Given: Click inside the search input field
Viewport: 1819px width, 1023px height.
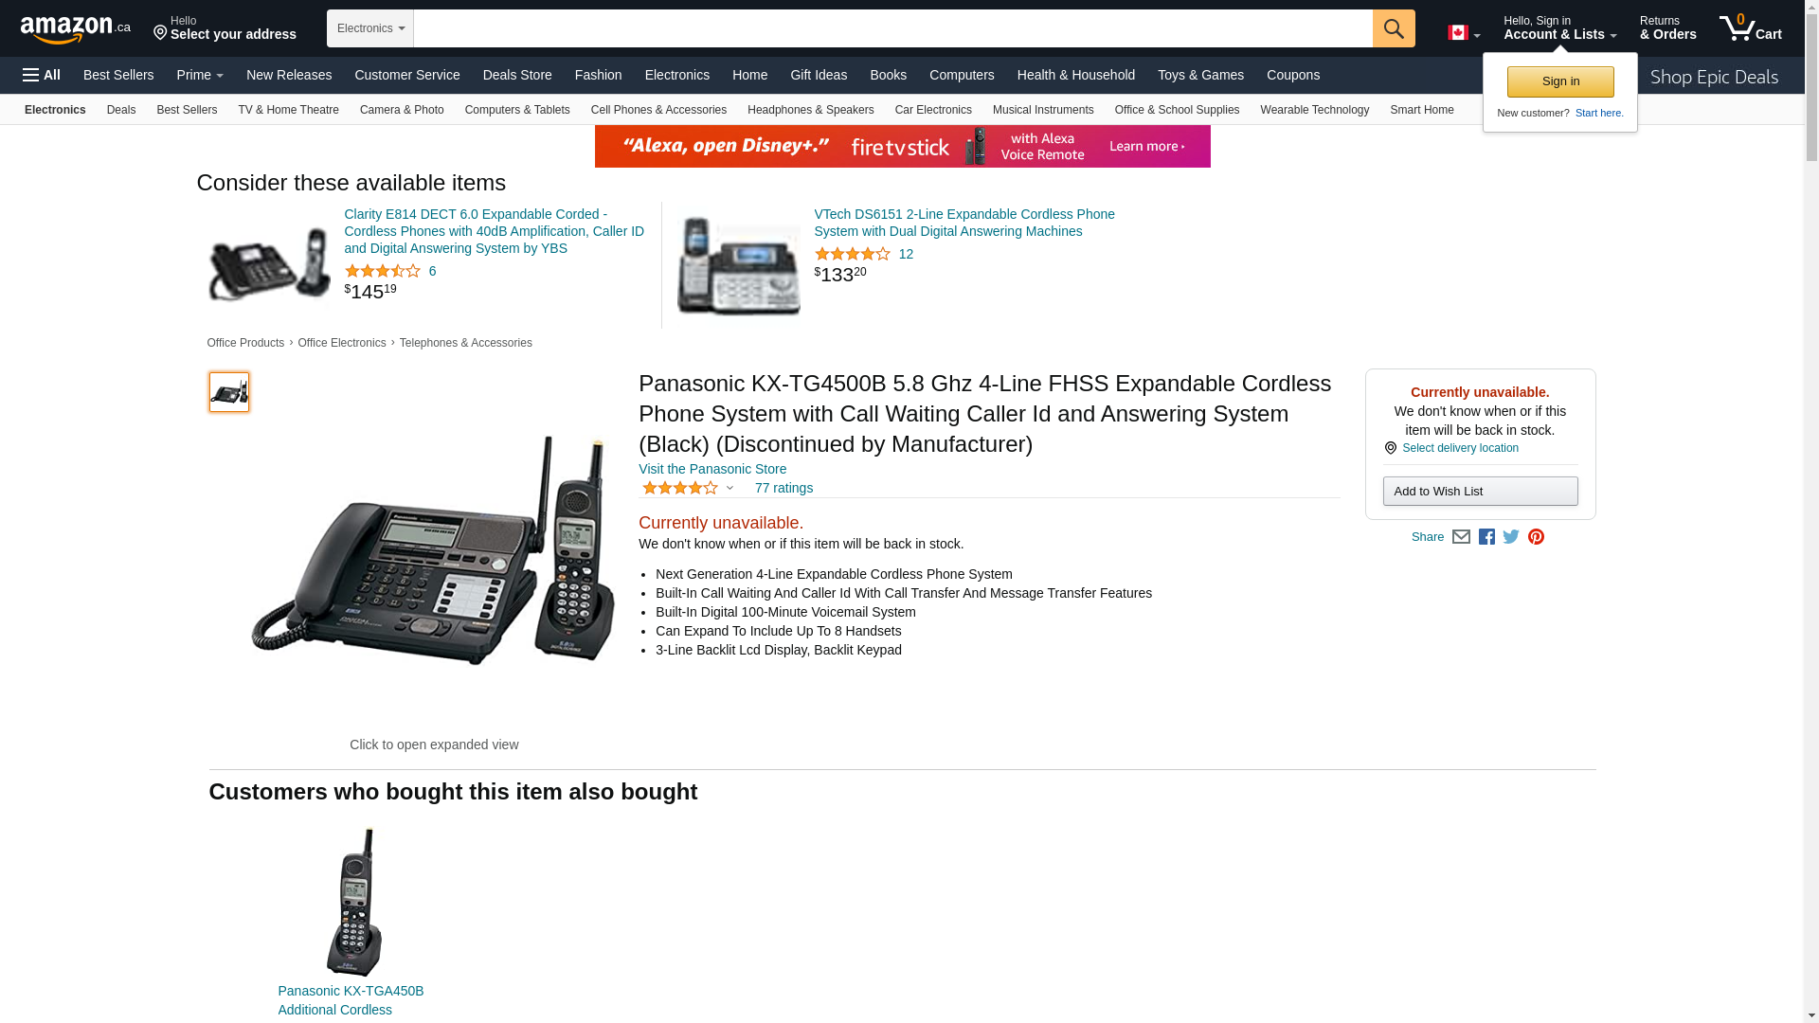Looking at the screenshot, I should coord(892,28).
